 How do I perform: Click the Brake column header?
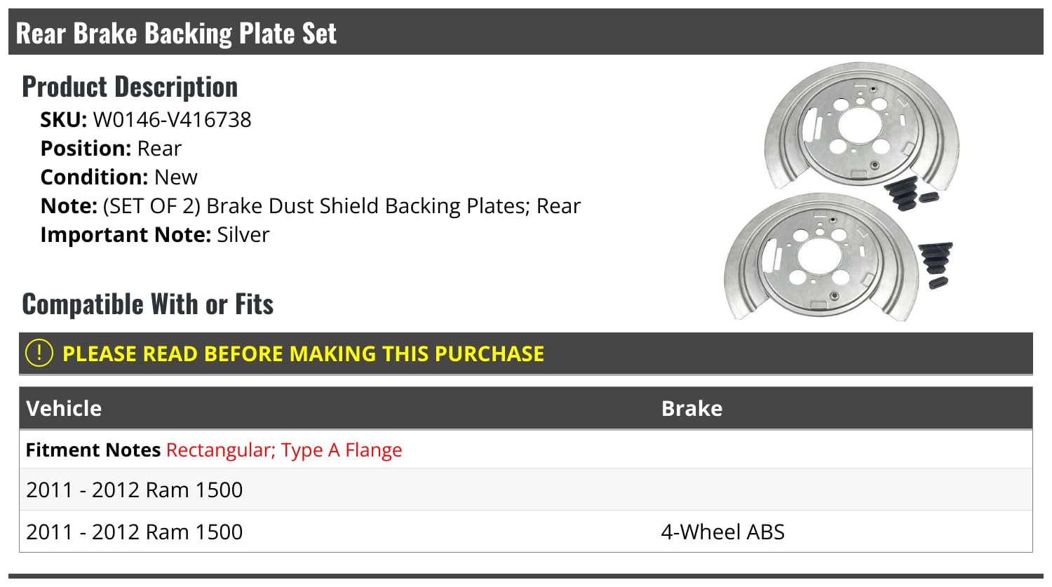(692, 408)
